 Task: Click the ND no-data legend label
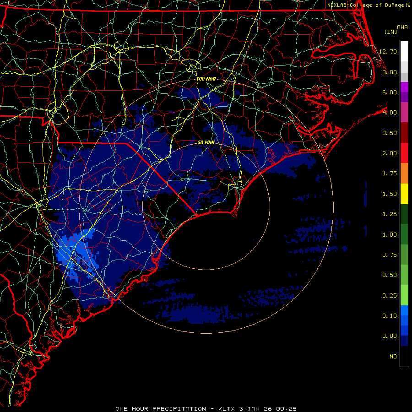click(x=393, y=357)
